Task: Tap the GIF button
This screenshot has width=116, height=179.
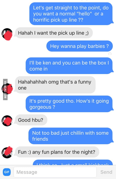Action: pos(7,172)
